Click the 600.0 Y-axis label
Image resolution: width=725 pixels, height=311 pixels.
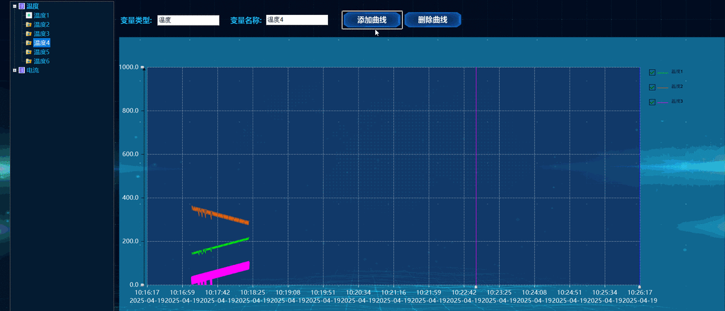(131, 154)
